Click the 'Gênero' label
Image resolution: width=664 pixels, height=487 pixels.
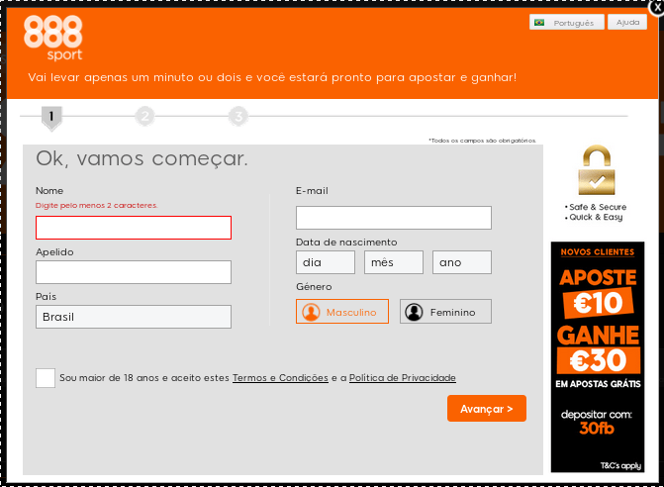coord(314,287)
